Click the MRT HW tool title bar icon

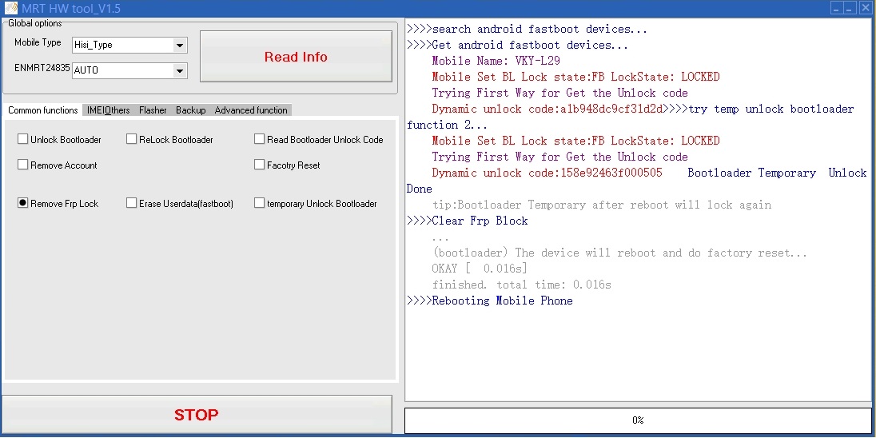10,8
